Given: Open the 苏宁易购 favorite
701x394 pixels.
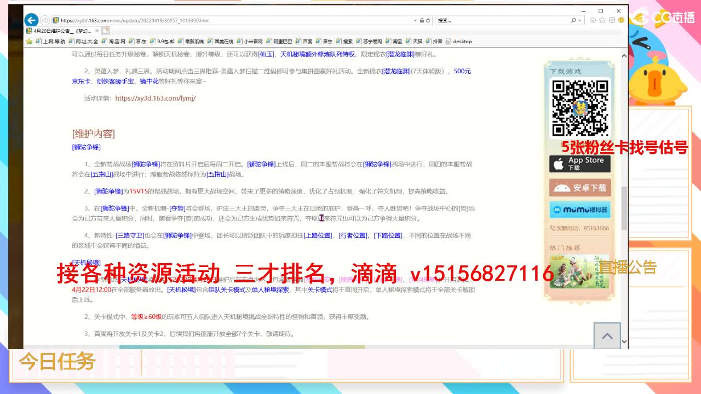Looking at the screenshot, I should pos(370,41).
